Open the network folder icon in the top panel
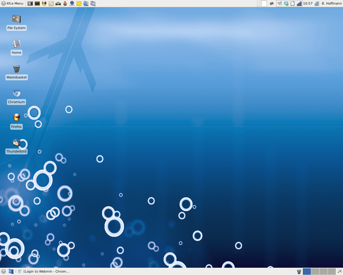This screenshot has height=275, width=343. (x=86, y=3)
